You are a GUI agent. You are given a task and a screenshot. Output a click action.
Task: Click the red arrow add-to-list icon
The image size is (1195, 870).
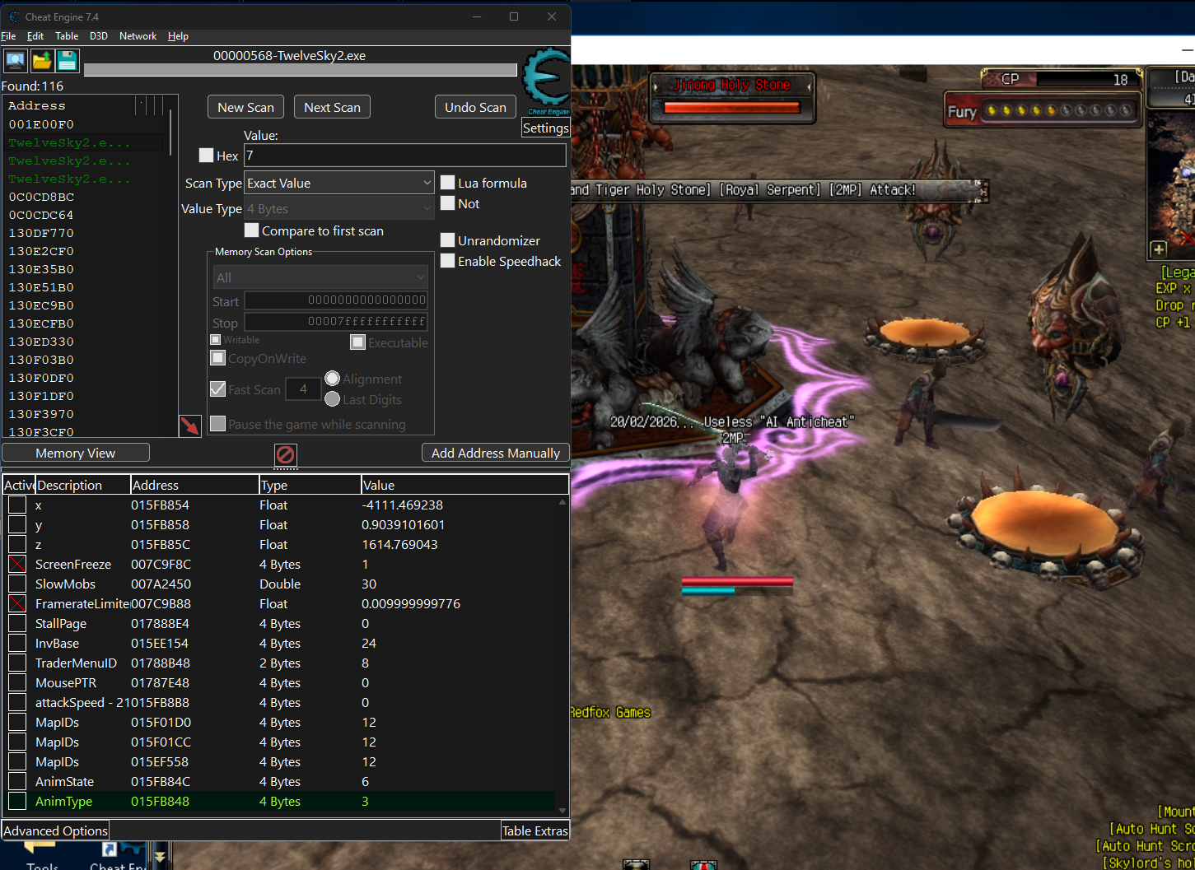coord(190,426)
